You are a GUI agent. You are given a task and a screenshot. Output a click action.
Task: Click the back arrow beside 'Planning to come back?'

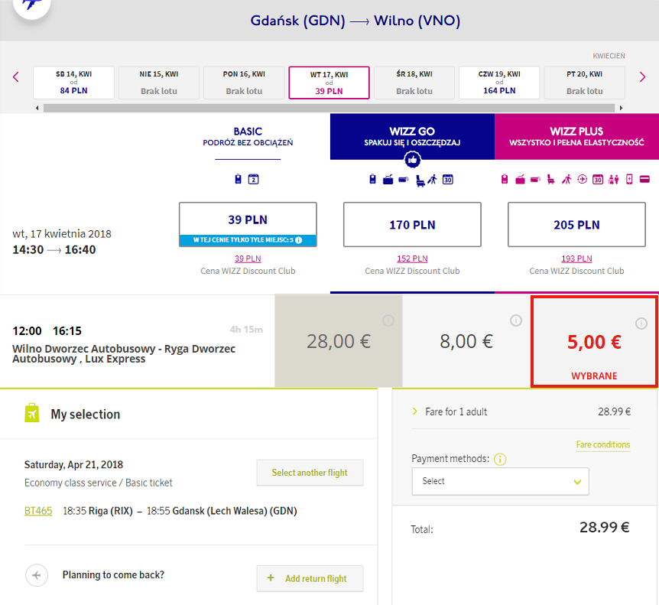(37, 575)
